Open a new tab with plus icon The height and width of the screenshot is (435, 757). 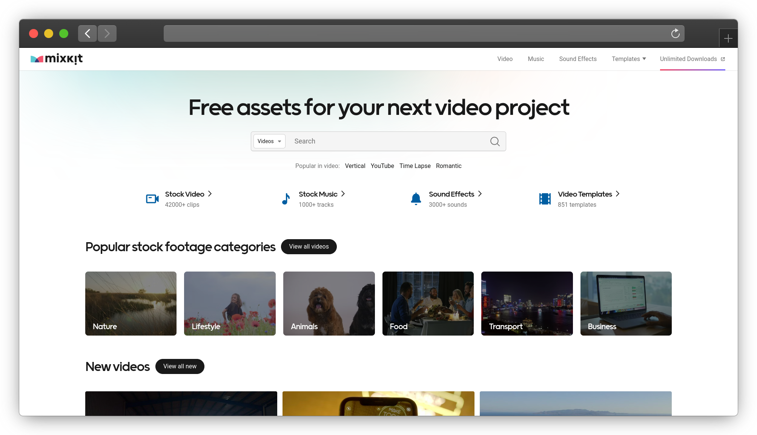tap(728, 38)
